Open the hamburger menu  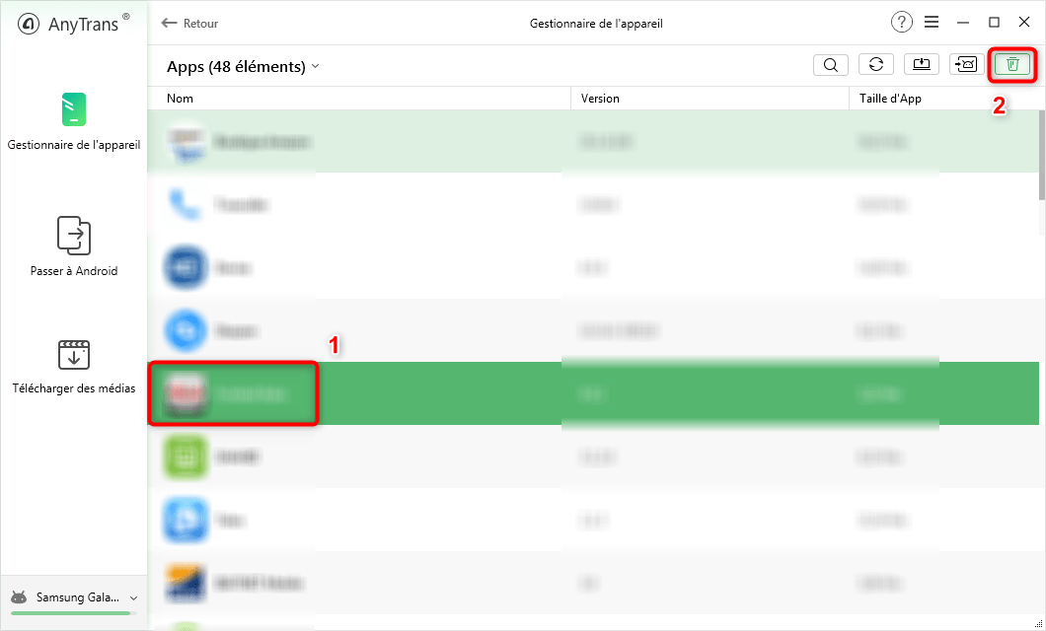click(x=932, y=23)
